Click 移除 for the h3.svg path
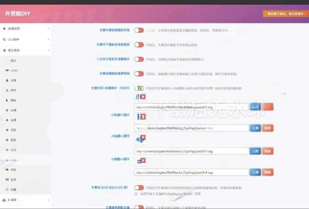Viewport: 309px width, 209px height. coord(268,151)
